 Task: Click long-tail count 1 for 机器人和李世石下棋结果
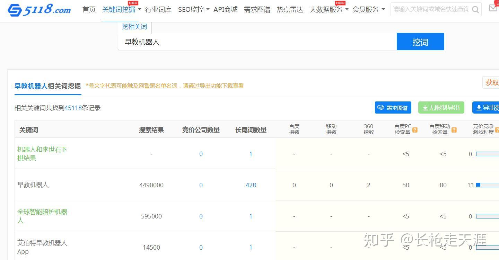tap(251, 154)
